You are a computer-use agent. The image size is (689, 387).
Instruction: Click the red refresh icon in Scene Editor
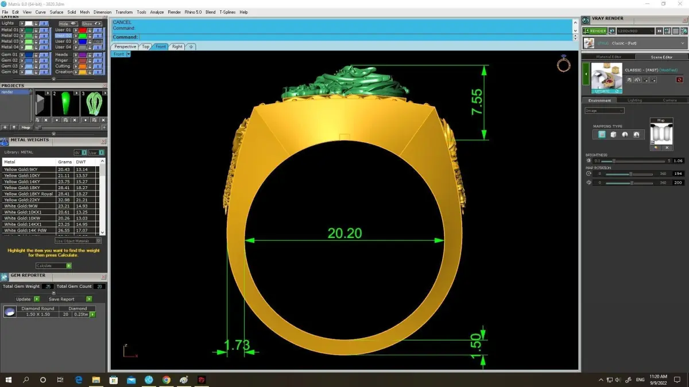point(680,80)
